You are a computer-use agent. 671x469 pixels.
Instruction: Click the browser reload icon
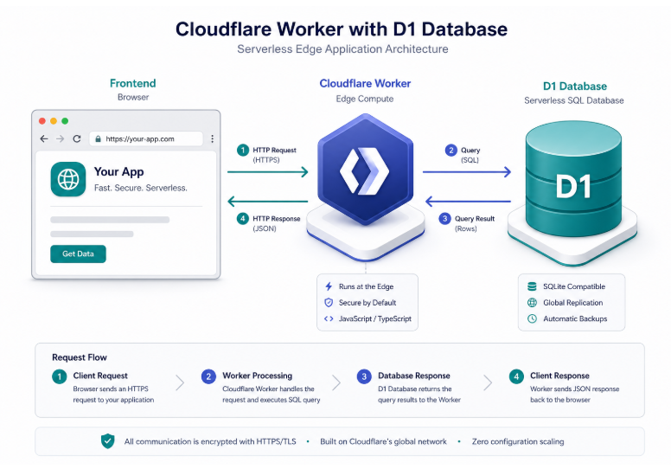pos(77,138)
